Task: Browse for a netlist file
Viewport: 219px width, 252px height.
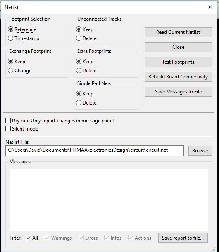Action: (200, 151)
